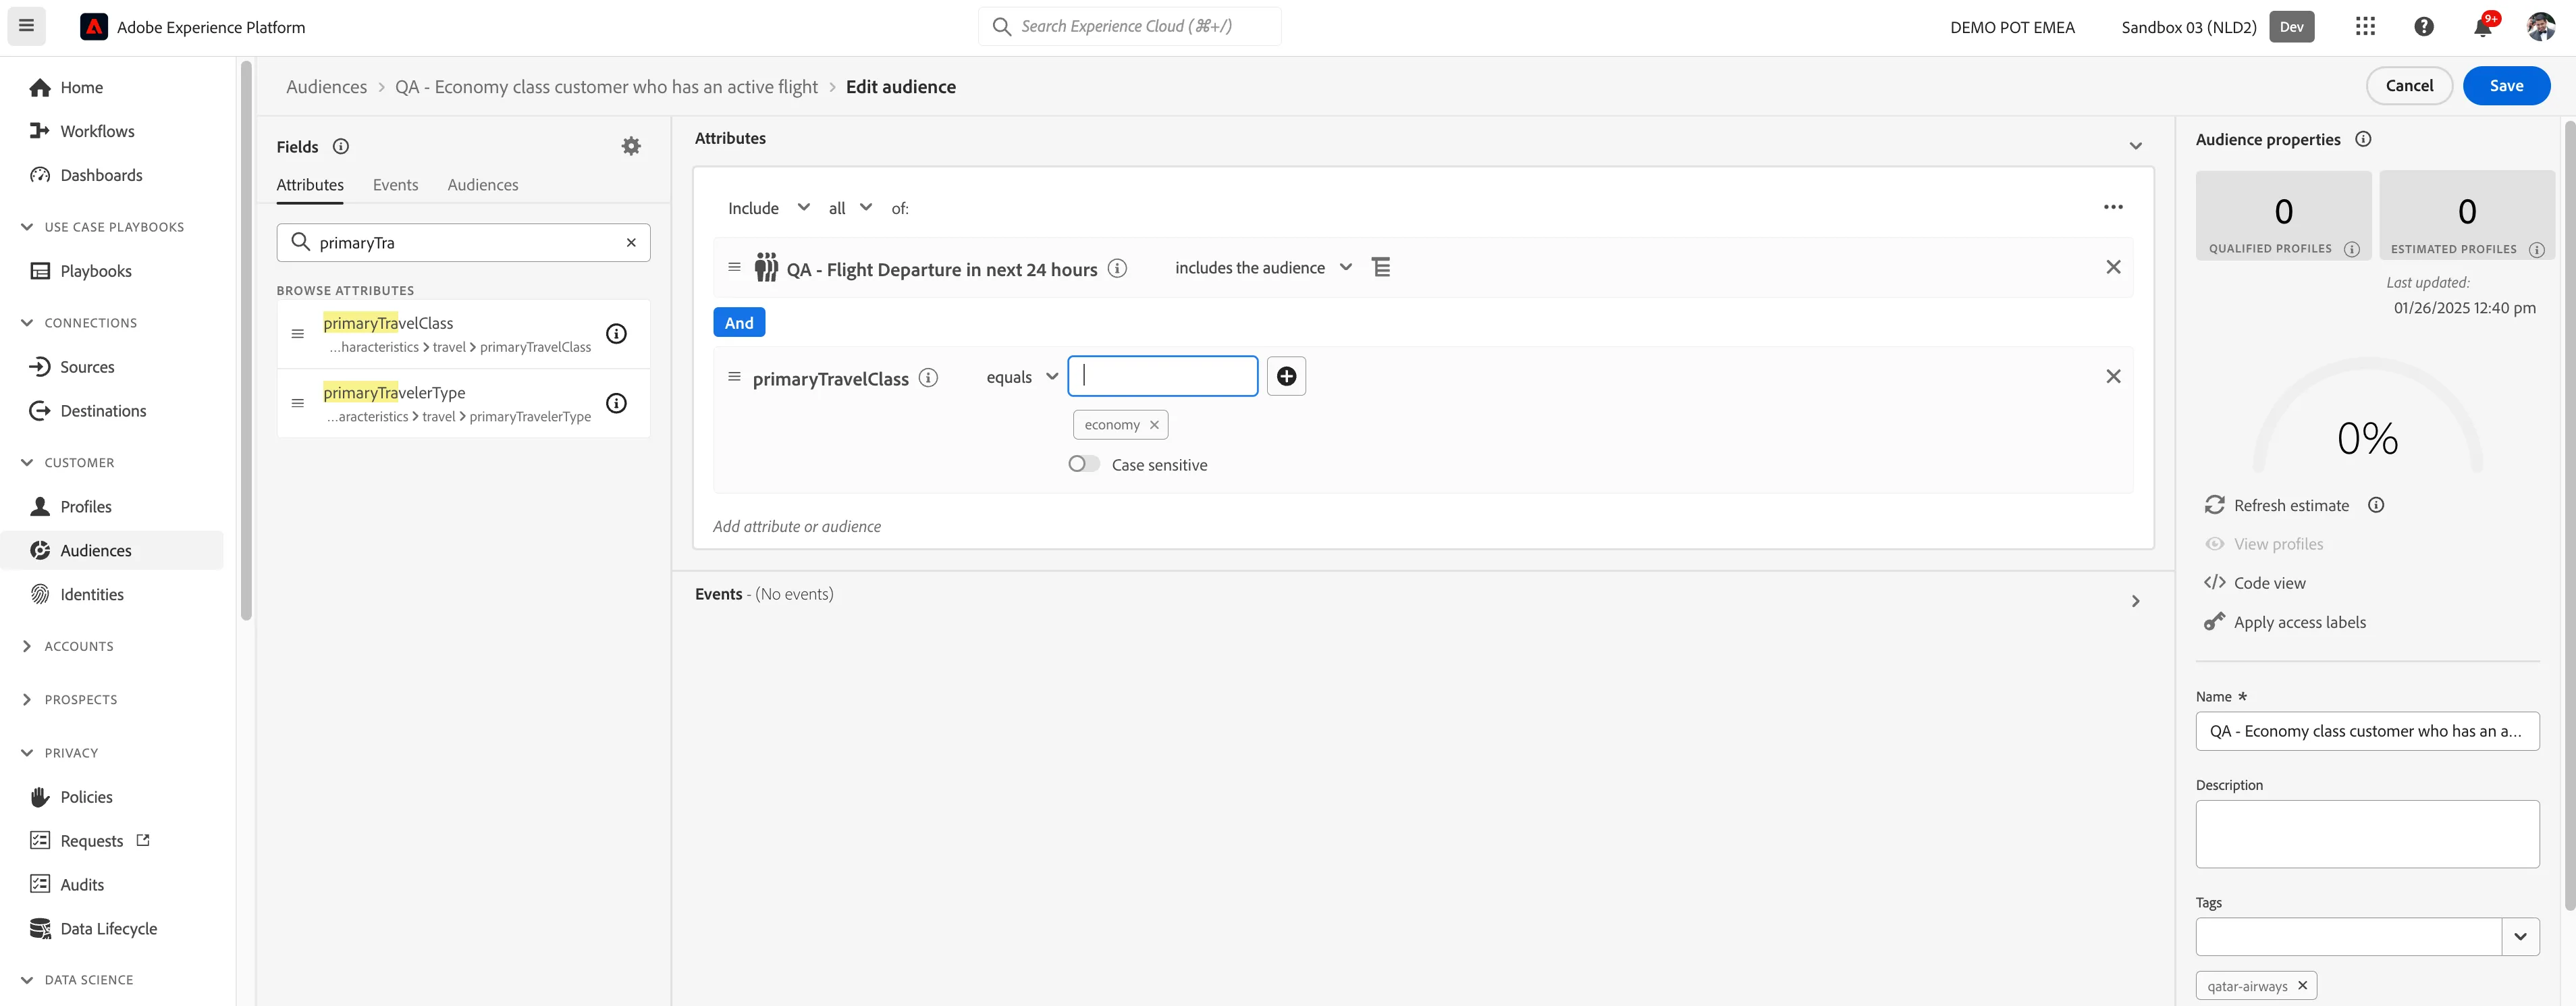Switch to the Audiences fields tab
The width and height of the screenshot is (2576, 1006).
[483, 185]
